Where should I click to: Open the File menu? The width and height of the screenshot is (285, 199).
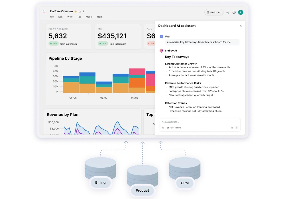point(52,17)
